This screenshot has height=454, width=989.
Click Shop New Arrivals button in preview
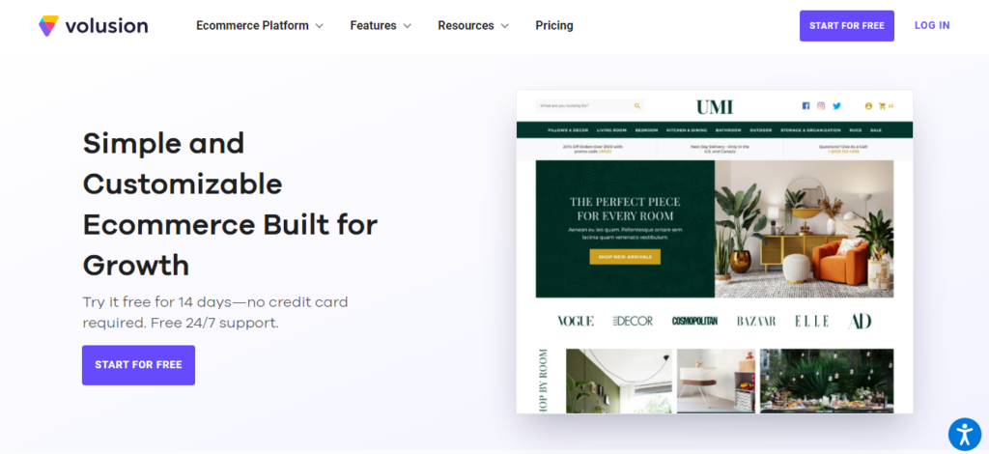625,257
